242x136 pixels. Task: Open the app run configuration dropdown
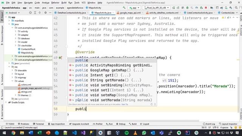134,8
